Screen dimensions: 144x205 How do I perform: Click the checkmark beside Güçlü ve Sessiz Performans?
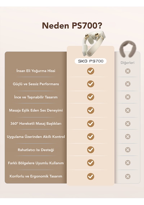tap(91, 84)
